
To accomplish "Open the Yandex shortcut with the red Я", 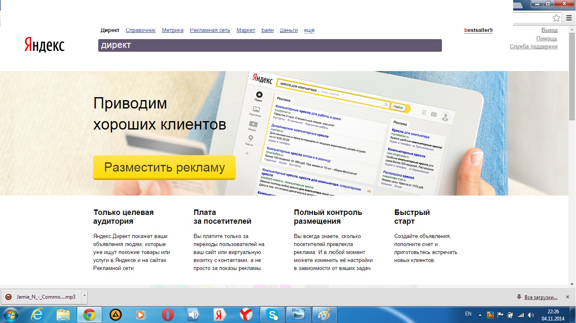I will [220, 315].
